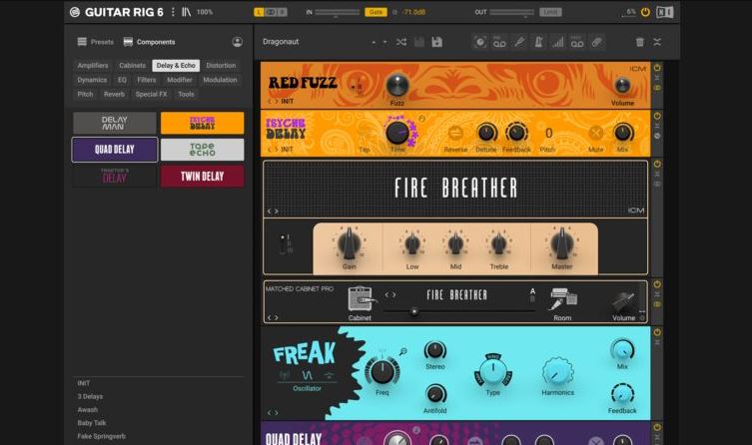Choose the Delay Man component
Image resolution: width=752 pixels, height=445 pixels.
(x=115, y=123)
